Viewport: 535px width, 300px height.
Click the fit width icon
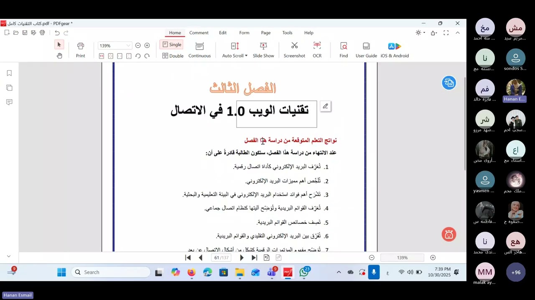(120, 56)
